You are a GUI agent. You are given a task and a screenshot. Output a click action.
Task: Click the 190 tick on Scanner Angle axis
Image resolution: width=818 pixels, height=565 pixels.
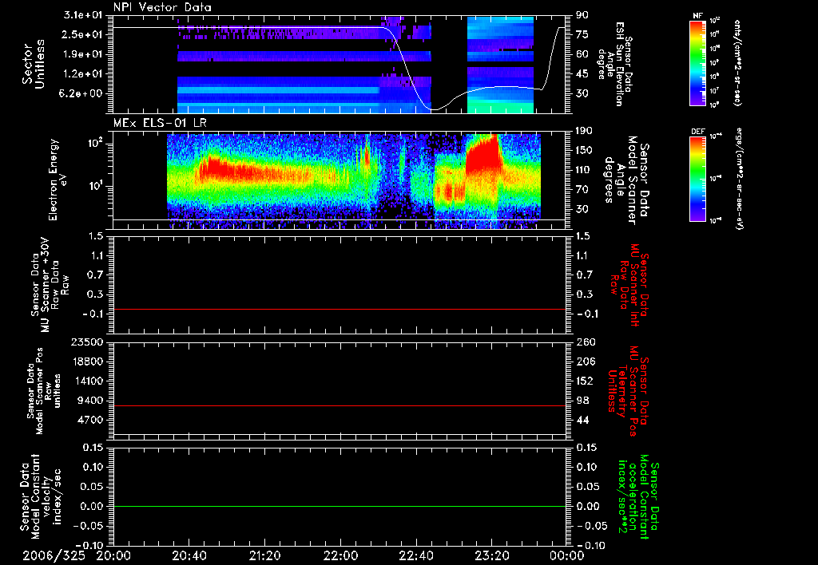[585, 131]
